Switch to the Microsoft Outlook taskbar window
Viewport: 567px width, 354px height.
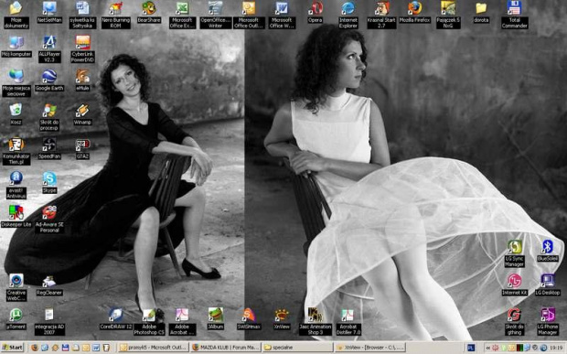pyautogui.click(x=154, y=348)
